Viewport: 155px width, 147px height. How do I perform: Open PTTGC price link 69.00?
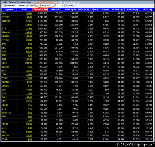point(29,40)
